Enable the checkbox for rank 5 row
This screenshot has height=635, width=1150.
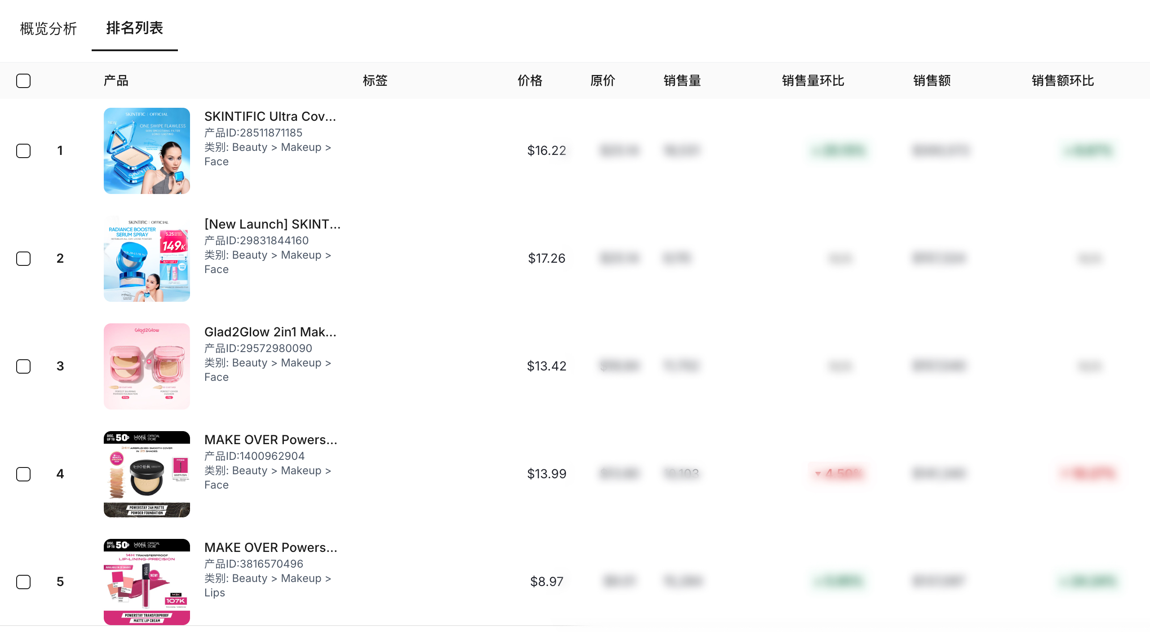[23, 582]
